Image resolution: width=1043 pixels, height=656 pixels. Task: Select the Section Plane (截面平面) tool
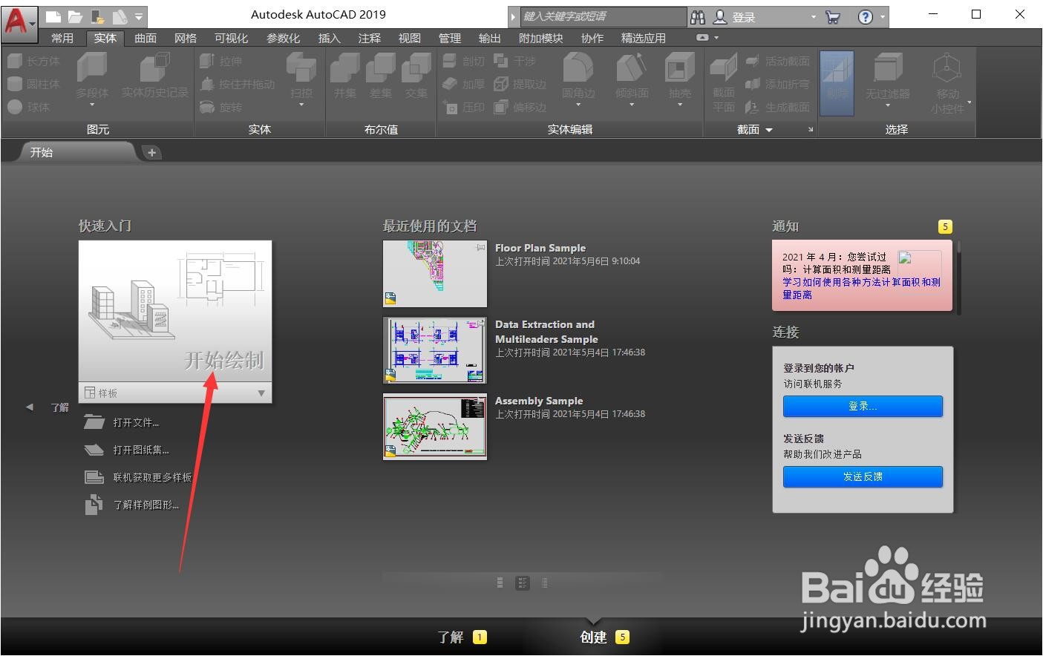pos(723,83)
